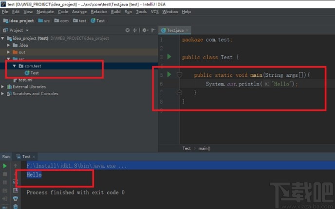Click com in navigation bar

pos(61,21)
